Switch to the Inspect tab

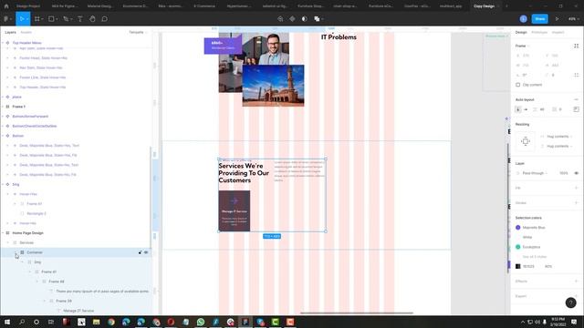558,33
